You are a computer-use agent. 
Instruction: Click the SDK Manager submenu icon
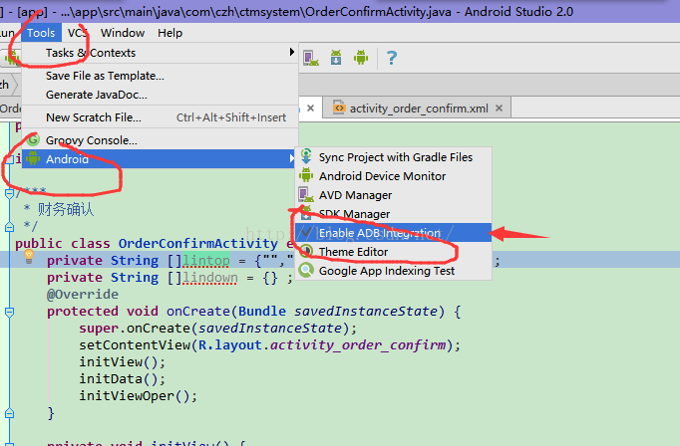306,213
